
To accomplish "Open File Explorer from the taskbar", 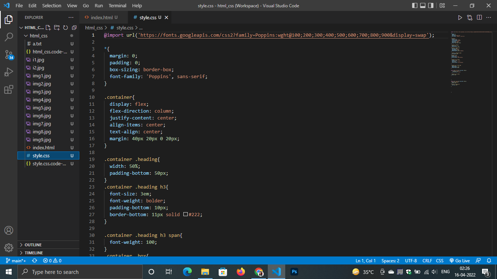I will pos(205,272).
